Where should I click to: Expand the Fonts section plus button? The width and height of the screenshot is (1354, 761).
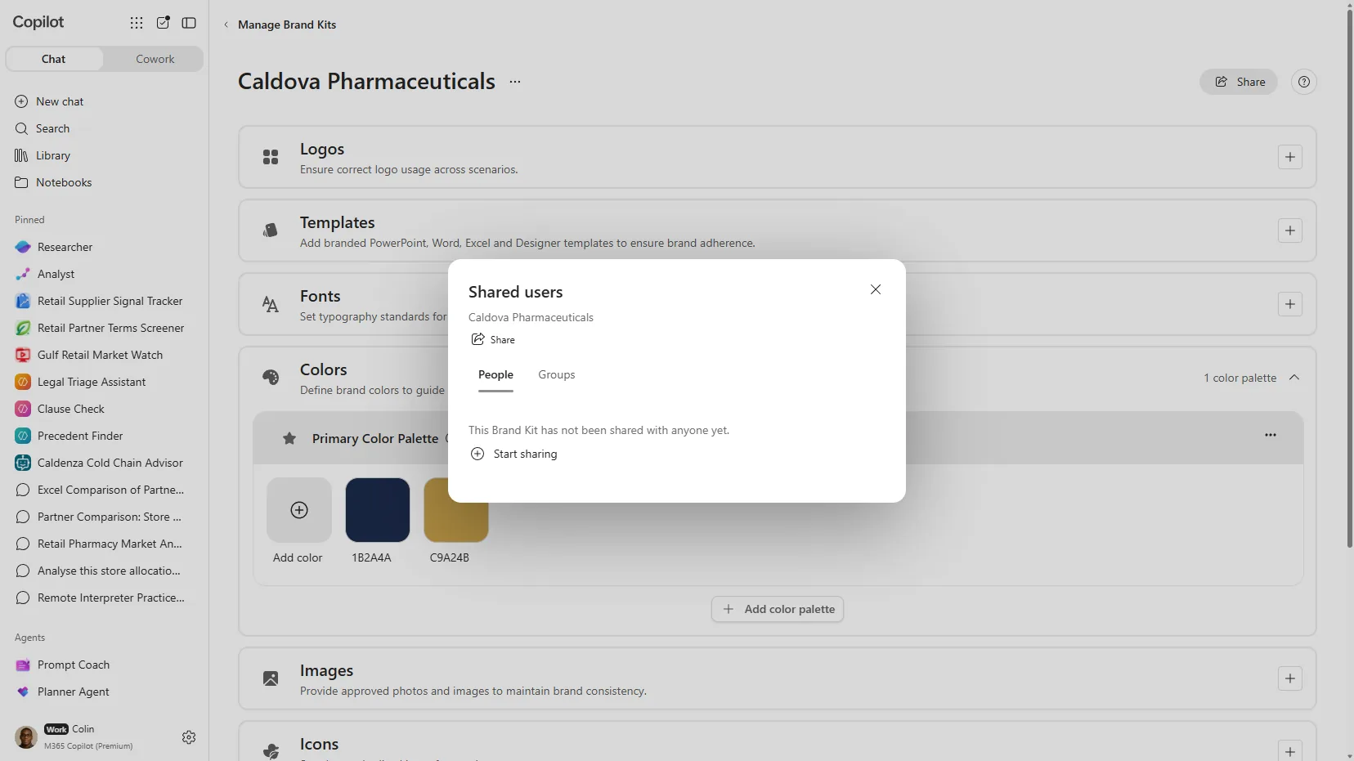(x=1290, y=304)
